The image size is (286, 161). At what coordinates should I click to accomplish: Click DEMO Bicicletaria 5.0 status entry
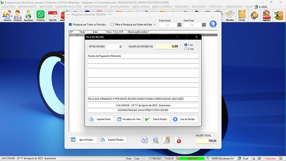pyautogui.click(x=221, y=158)
